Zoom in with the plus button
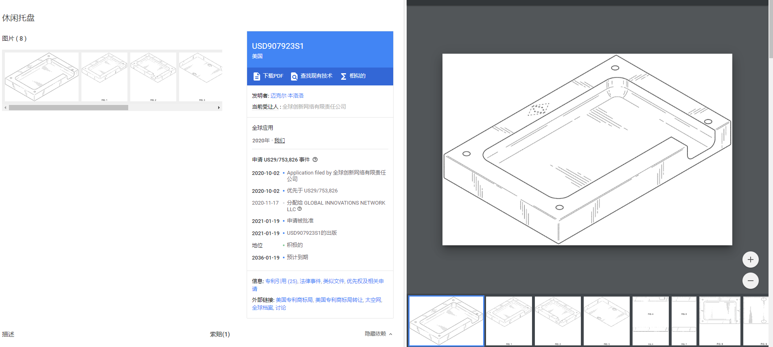The height and width of the screenshot is (347, 773). click(x=750, y=260)
